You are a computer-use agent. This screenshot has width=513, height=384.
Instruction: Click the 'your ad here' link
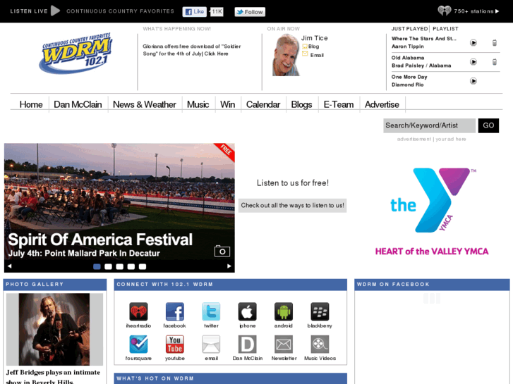pos(450,140)
